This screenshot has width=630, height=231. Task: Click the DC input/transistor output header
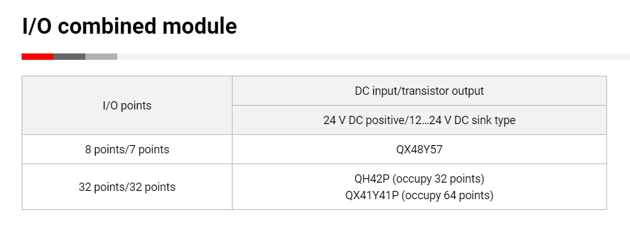click(x=419, y=91)
